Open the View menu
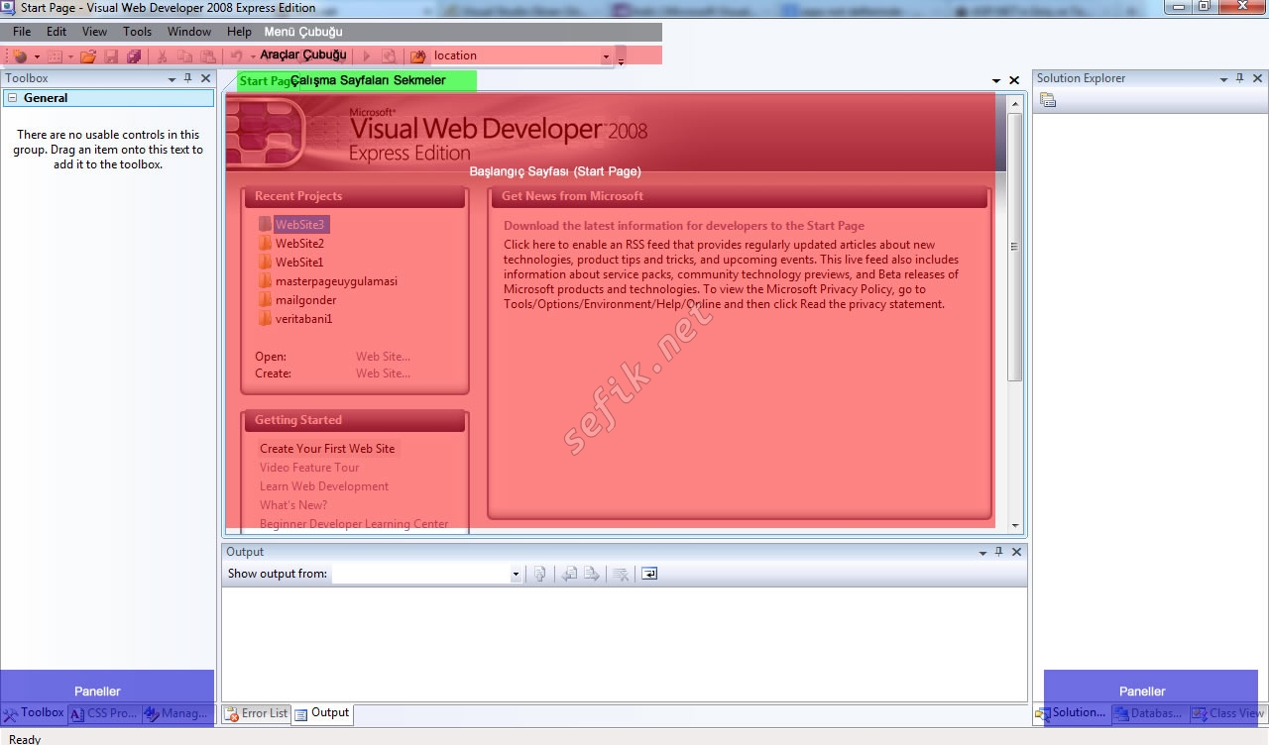 [94, 32]
